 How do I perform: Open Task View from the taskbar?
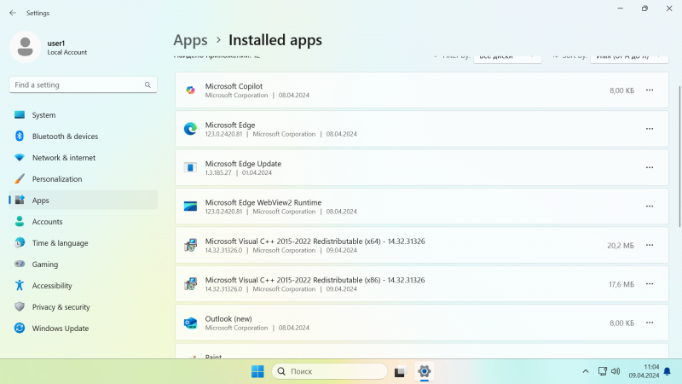click(x=400, y=371)
